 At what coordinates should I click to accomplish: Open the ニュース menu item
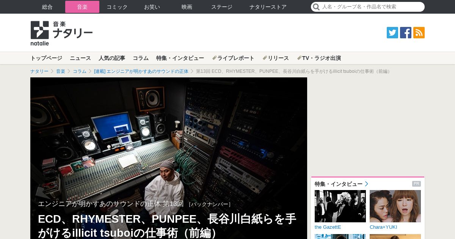(x=80, y=58)
